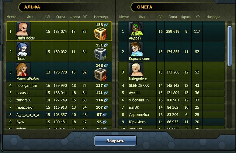Screen dimensions: 236x153
Task: Click kategorie c's avatar portrait
Action: coord(136,70)
